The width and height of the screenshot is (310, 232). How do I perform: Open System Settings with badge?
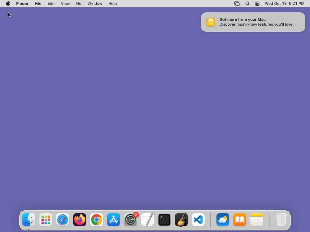[130, 220]
